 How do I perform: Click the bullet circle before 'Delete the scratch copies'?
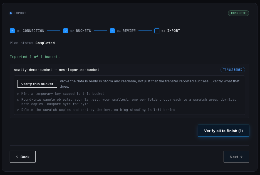coord(18,110)
